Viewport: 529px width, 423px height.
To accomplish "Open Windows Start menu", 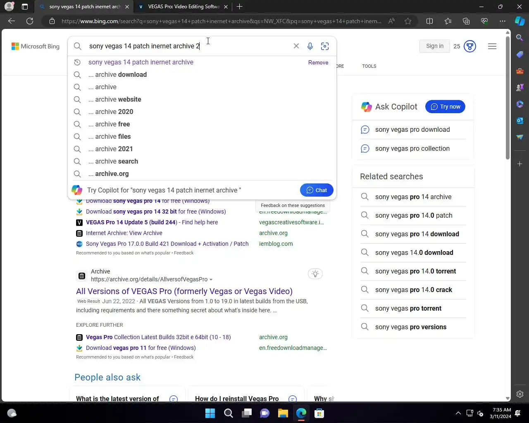I will click(x=210, y=413).
